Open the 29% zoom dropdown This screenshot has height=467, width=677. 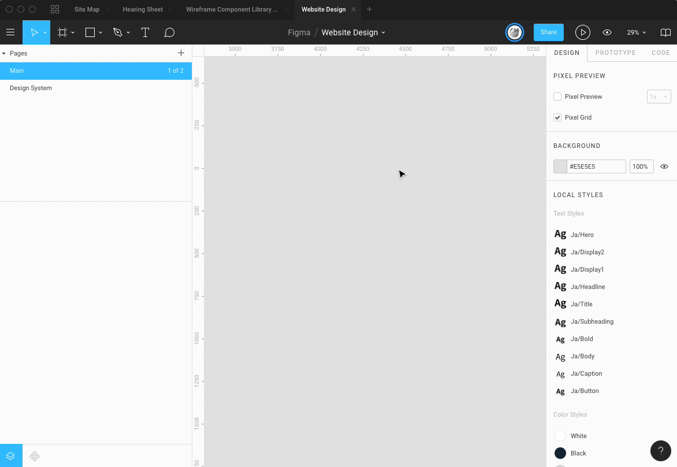click(637, 32)
